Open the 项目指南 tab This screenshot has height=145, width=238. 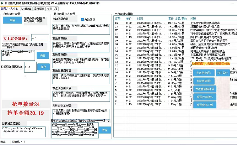tap(39, 9)
